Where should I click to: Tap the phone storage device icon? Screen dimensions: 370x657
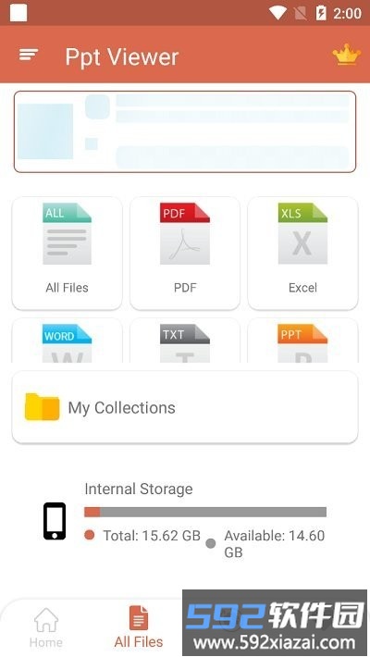(x=55, y=521)
